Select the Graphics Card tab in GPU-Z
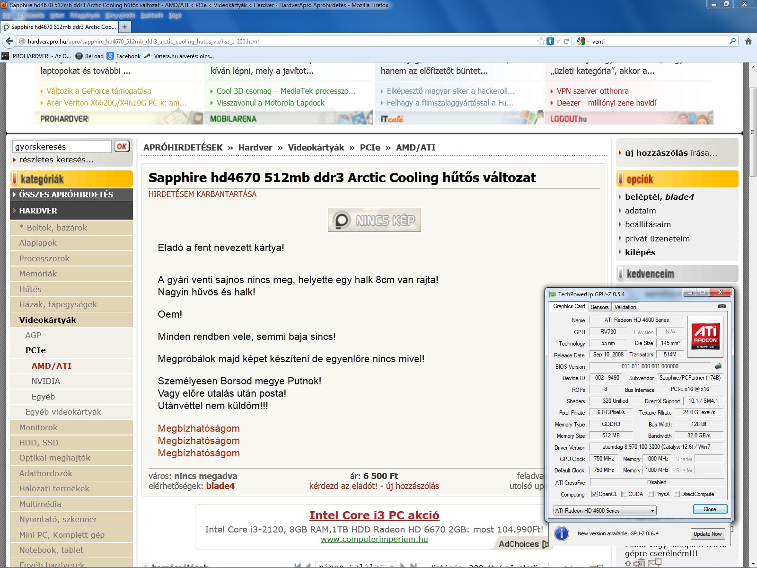The image size is (757, 568). click(569, 306)
